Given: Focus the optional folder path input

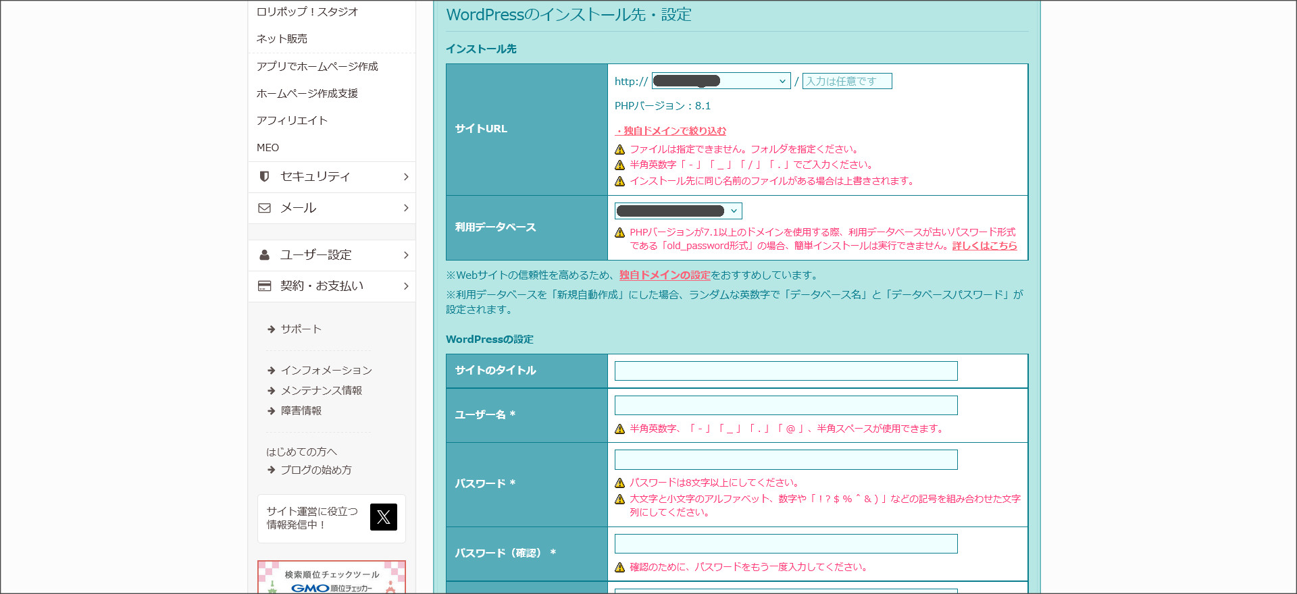Looking at the screenshot, I should pos(846,82).
